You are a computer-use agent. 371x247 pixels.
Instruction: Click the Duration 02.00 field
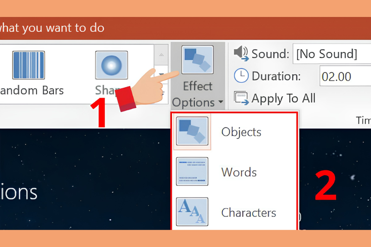345,76
